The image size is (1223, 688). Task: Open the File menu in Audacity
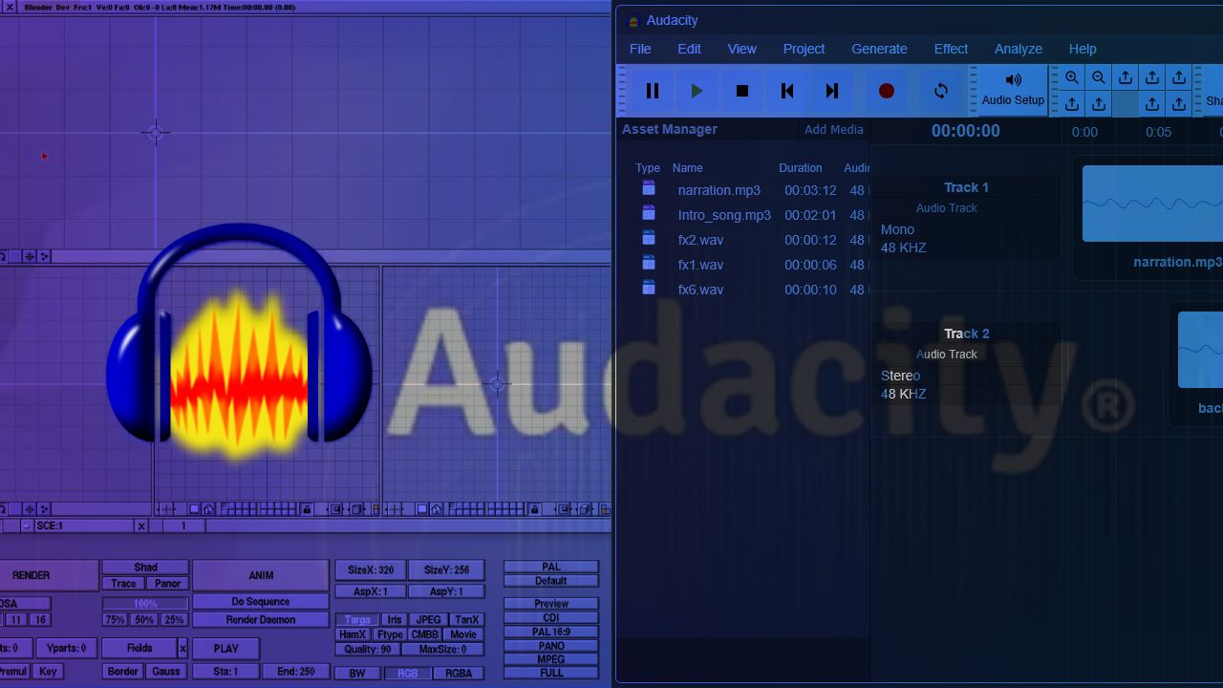[x=640, y=49]
